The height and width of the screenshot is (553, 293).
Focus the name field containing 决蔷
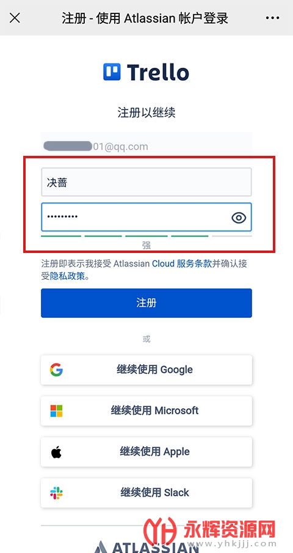click(146, 182)
